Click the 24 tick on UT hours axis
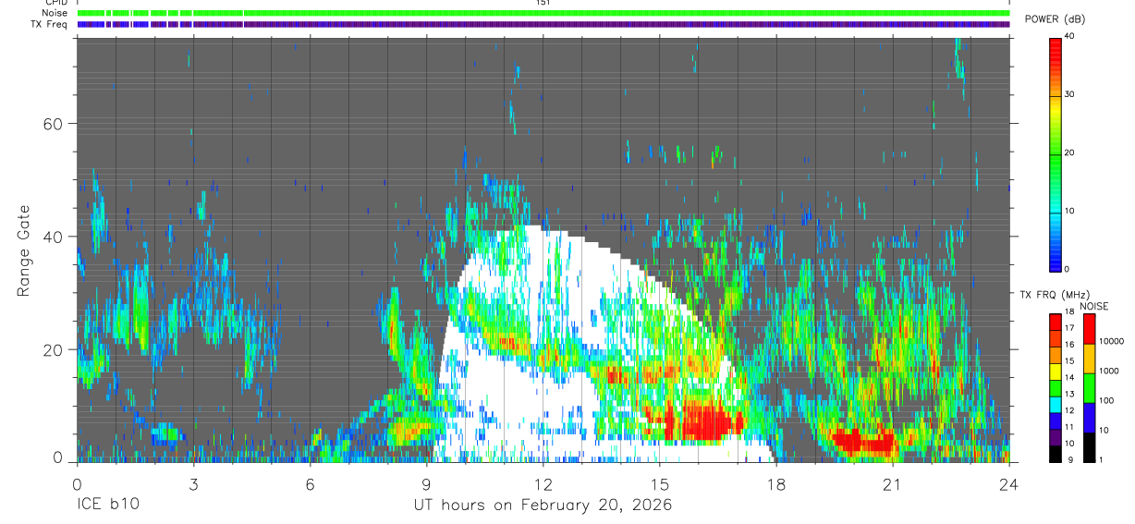Image resolution: width=1135 pixels, height=524 pixels. (1009, 483)
